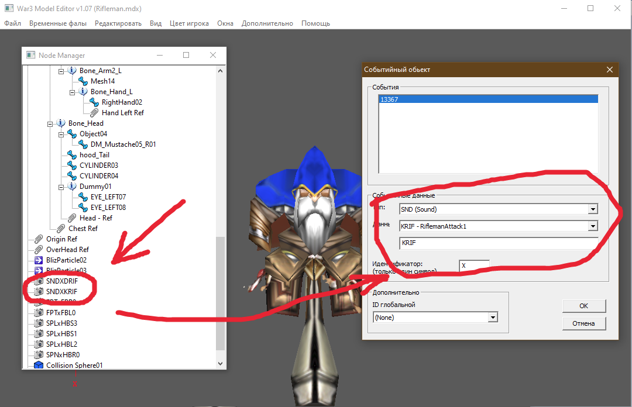
Task: Click the bone icon next to hood_Tail
Action: (72, 155)
